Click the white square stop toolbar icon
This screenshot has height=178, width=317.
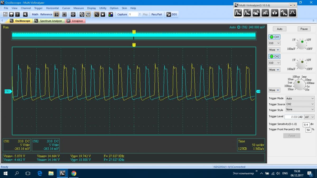click(x=103, y=15)
